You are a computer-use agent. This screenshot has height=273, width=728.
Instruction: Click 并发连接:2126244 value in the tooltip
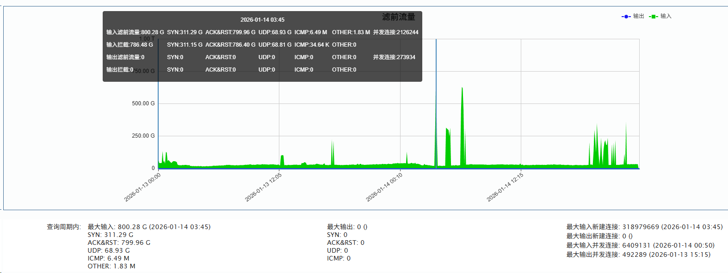tap(395, 32)
